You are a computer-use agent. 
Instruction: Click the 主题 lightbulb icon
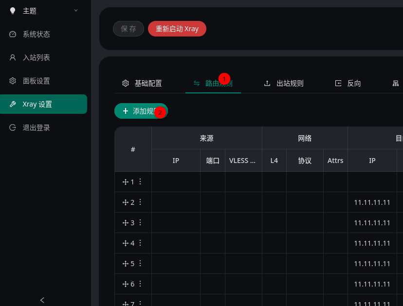click(13, 11)
